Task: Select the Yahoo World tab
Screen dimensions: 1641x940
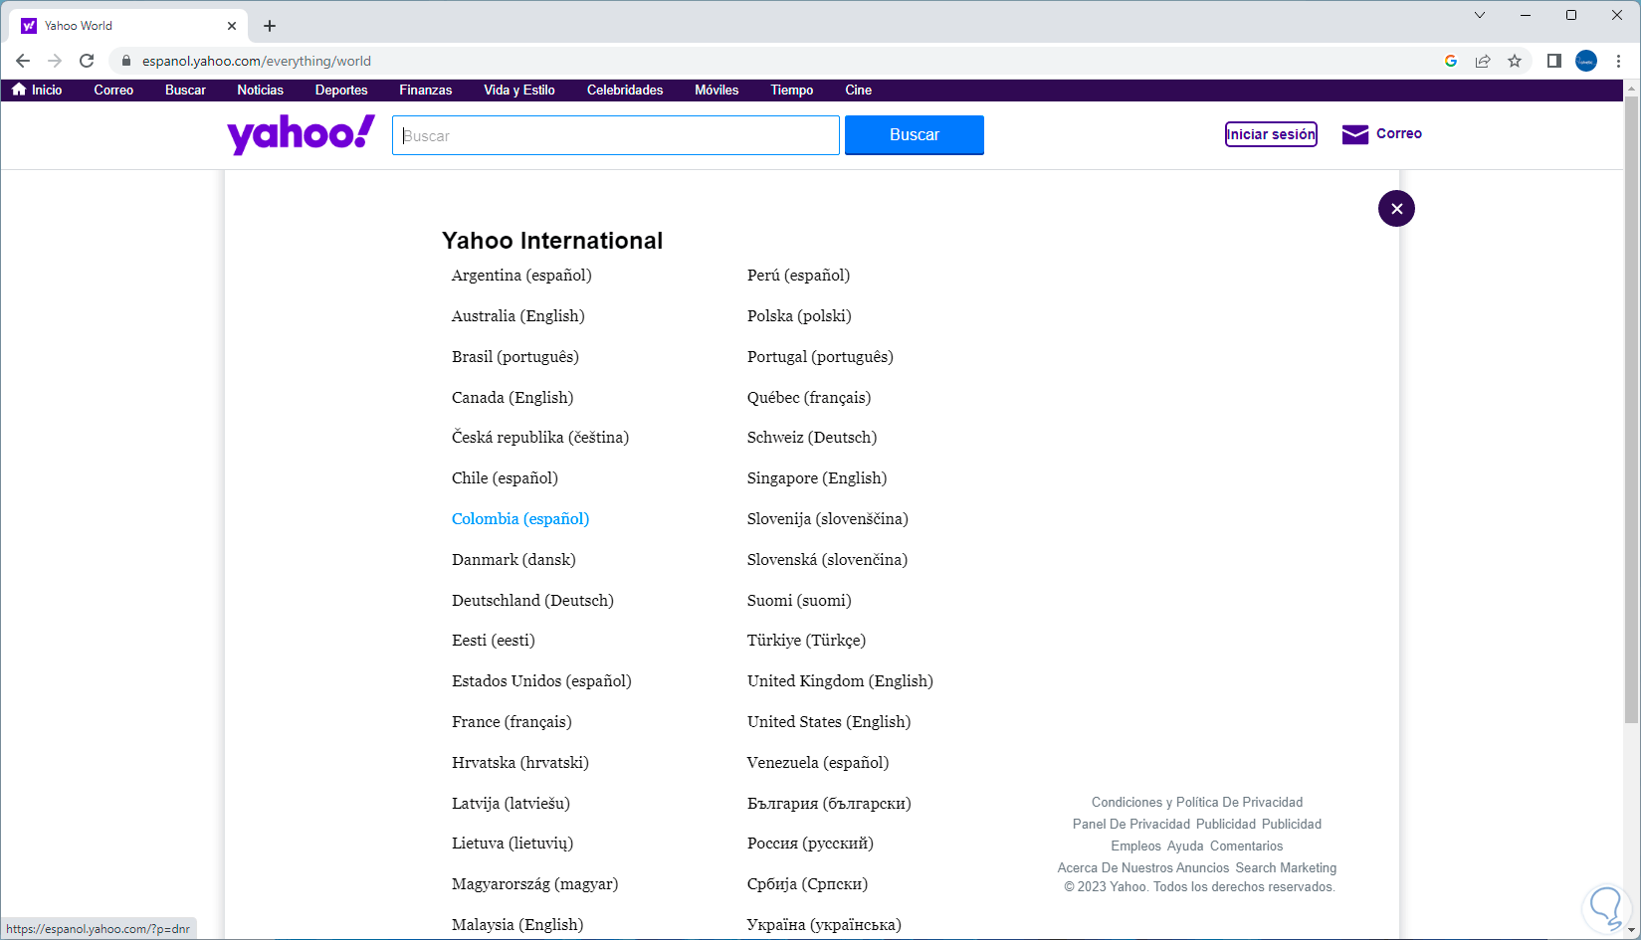Action: coord(129,26)
